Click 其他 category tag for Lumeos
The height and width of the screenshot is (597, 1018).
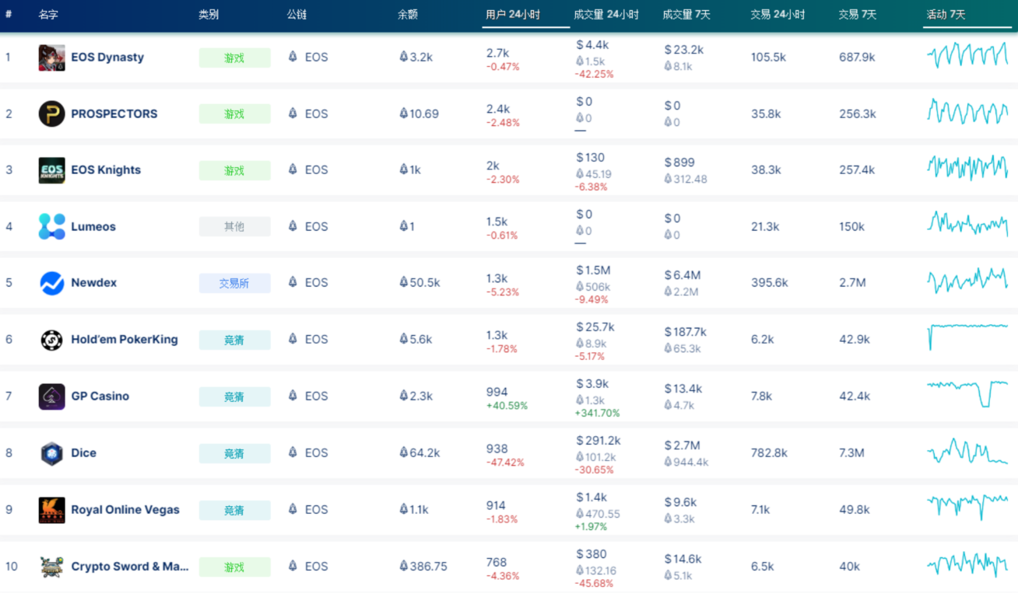pos(234,227)
